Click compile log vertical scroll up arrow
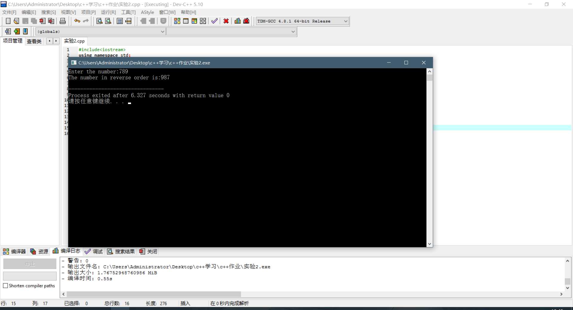This screenshot has height=310, width=573. pyautogui.click(x=567, y=261)
